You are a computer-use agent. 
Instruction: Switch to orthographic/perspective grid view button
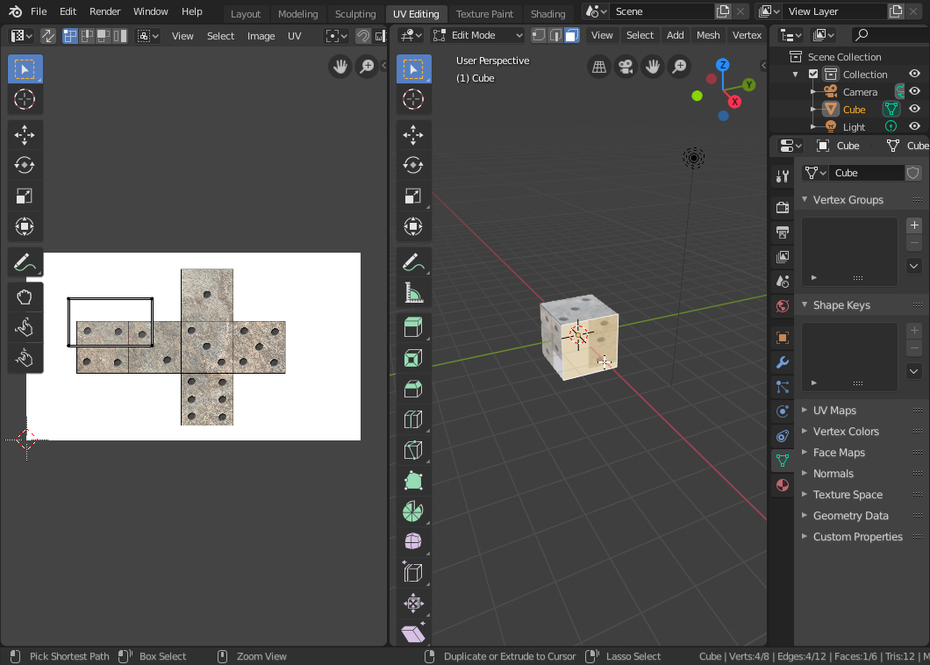pos(599,67)
